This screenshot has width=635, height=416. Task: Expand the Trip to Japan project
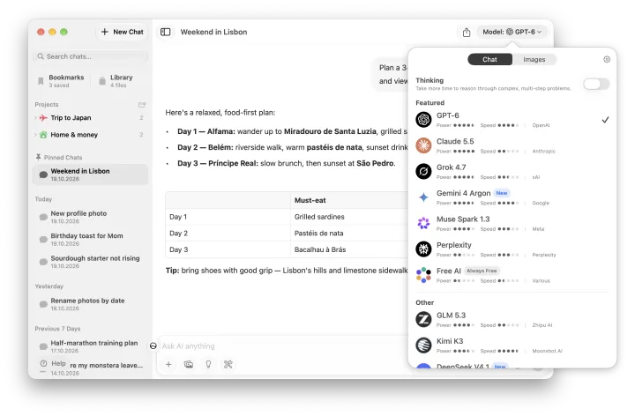(35, 118)
